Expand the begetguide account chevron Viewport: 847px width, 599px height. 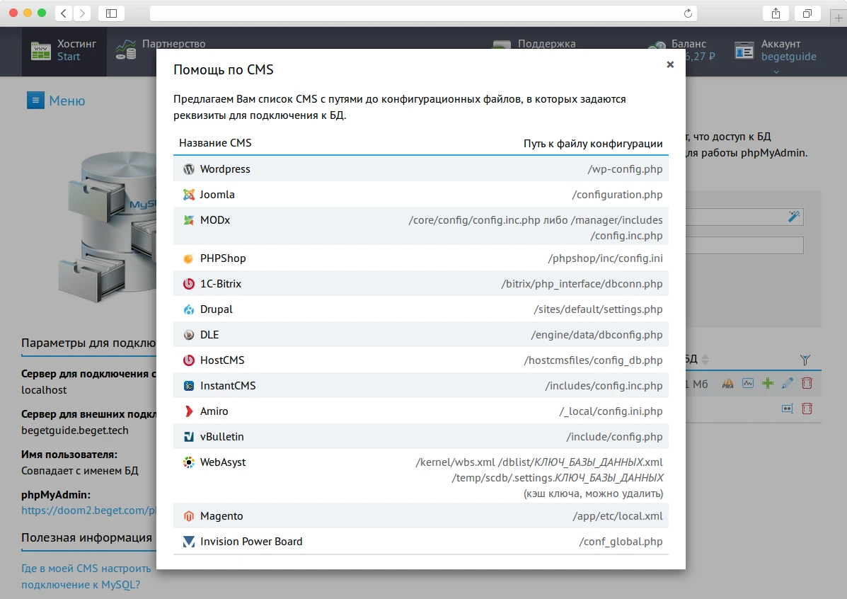click(775, 72)
